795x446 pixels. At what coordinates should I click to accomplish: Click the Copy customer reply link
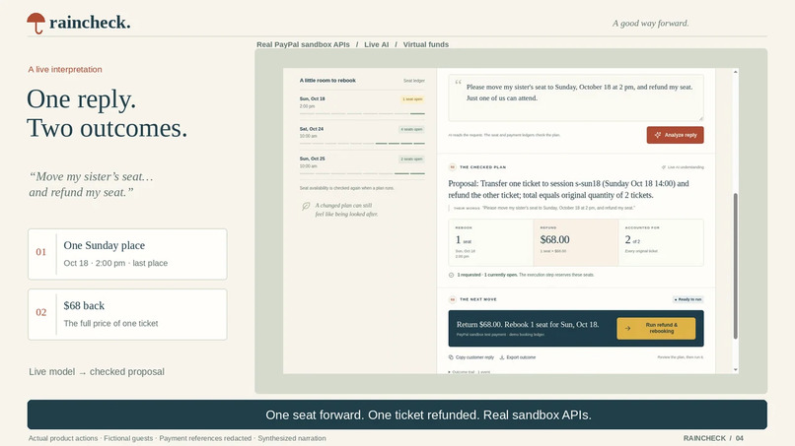pos(471,357)
